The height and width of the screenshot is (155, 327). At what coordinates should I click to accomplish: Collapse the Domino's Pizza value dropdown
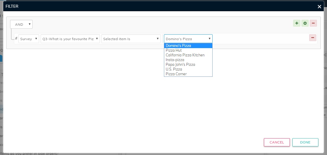[188, 39]
